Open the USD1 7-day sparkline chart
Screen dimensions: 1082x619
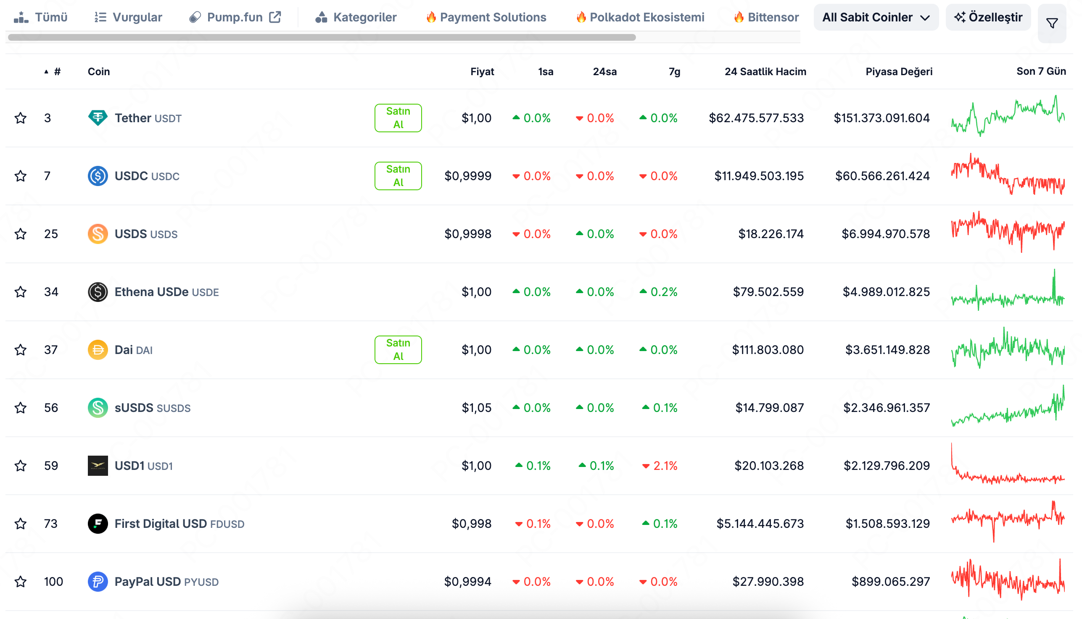[1008, 464]
